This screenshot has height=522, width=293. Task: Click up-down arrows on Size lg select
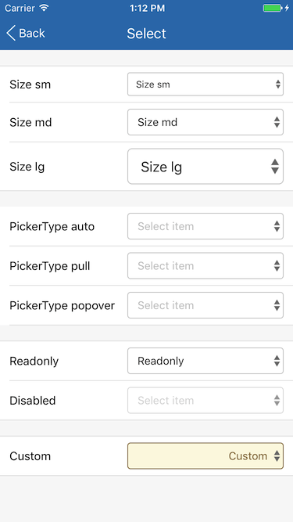[275, 167]
